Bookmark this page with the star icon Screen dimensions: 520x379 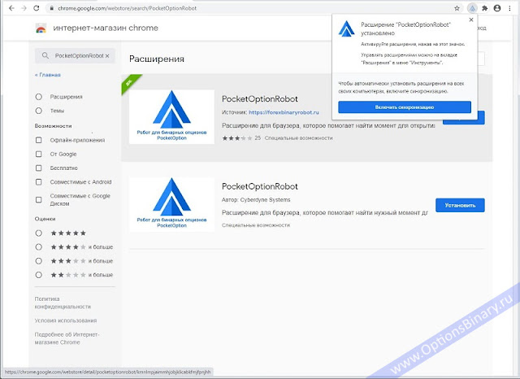click(x=457, y=8)
